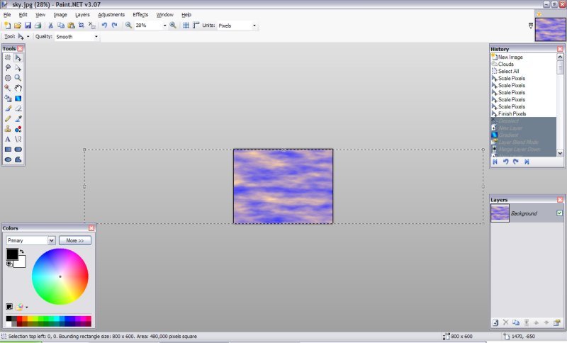The height and width of the screenshot is (343, 567).
Task: Choose the Gradient tool
Action: click(x=18, y=99)
